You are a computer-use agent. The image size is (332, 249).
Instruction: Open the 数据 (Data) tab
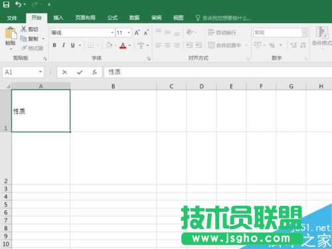134,18
